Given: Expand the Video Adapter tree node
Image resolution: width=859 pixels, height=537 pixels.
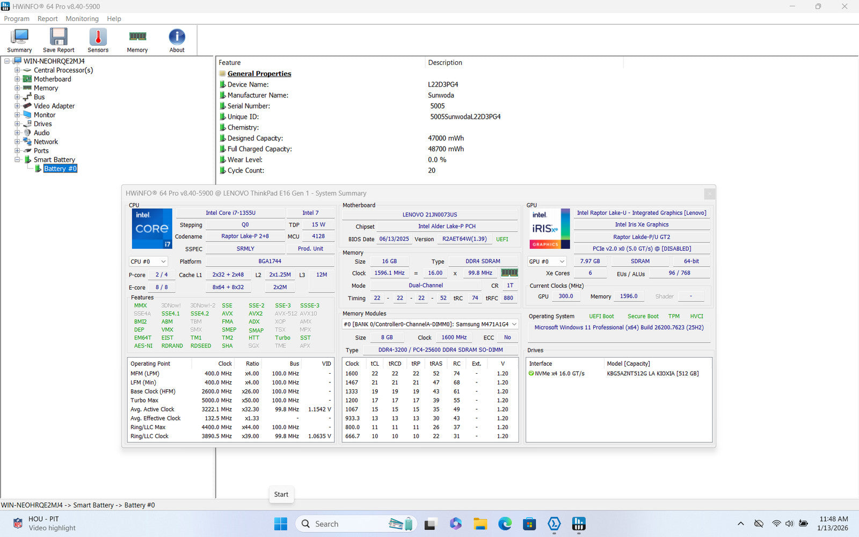Looking at the screenshot, I should click(17, 106).
